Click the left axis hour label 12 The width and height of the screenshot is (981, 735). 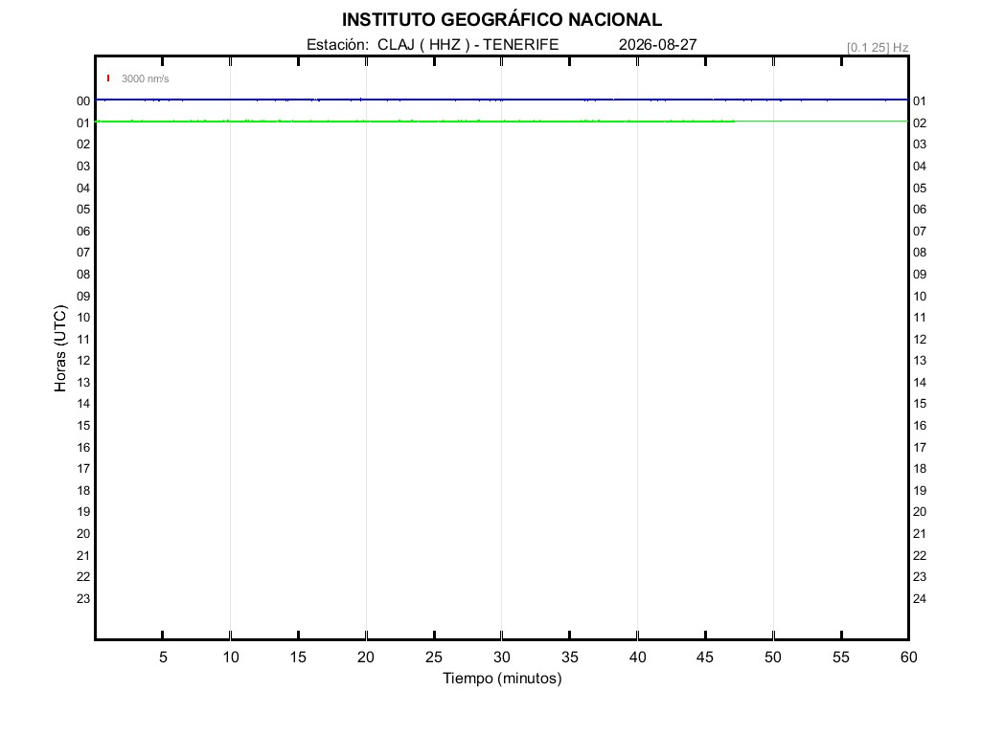pos(83,361)
